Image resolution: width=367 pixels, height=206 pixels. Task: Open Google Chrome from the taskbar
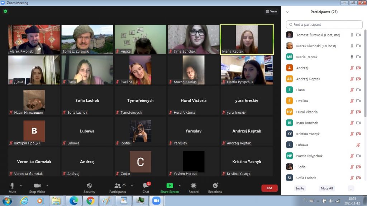[x=90, y=201]
